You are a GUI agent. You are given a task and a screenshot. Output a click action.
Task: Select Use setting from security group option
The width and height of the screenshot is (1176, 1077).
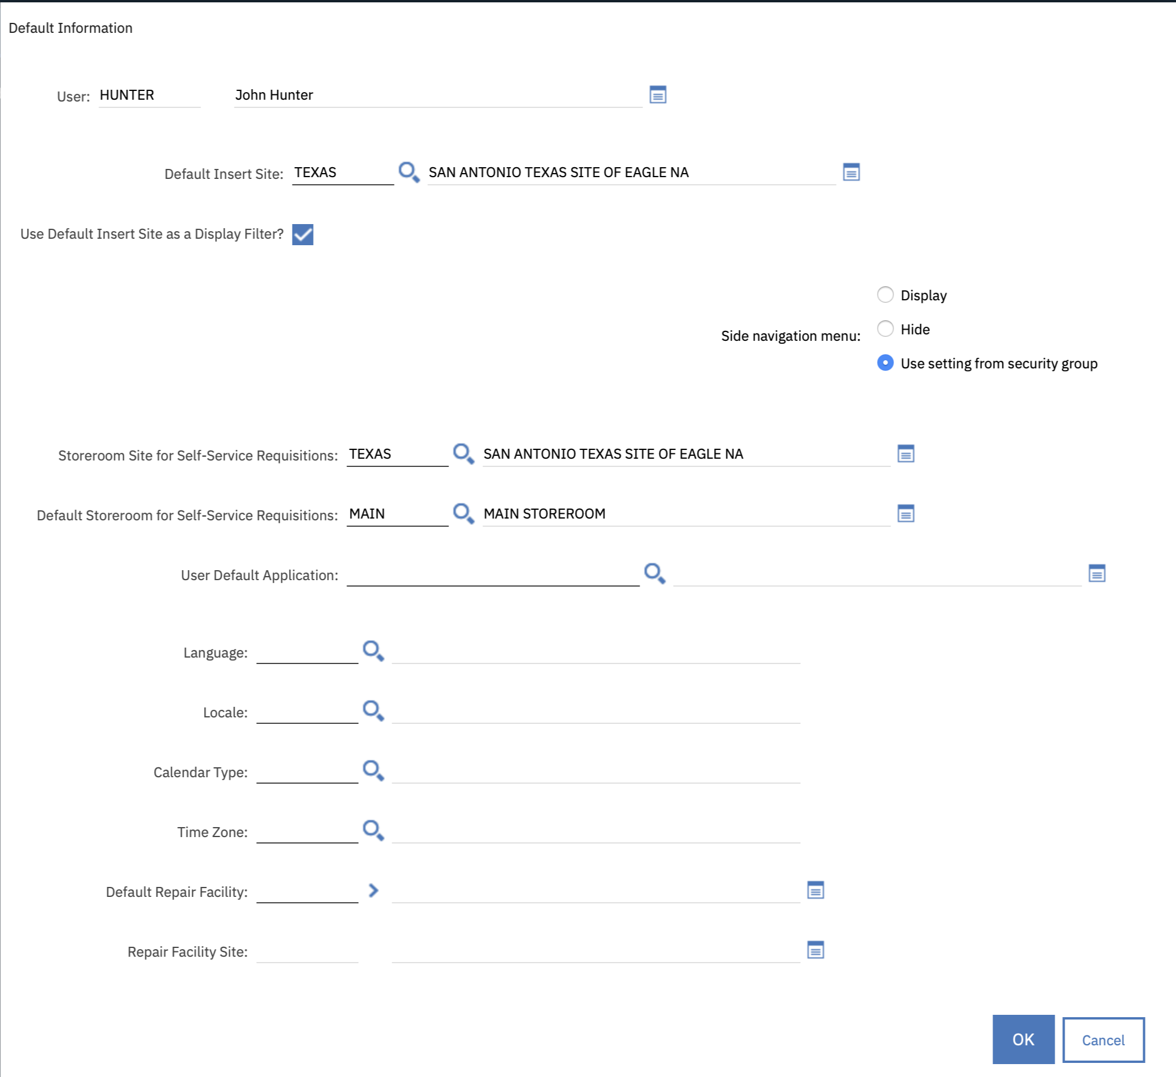(885, 363)
